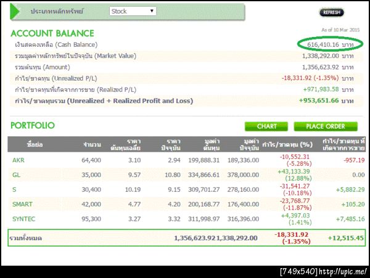Screen dimensions: 370x278
Task: Select total cost 1,356,623.92 in totals row
Action: point(195,238)
